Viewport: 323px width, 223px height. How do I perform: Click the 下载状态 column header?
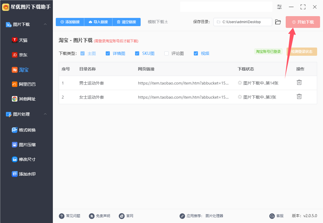click(246, 69)
